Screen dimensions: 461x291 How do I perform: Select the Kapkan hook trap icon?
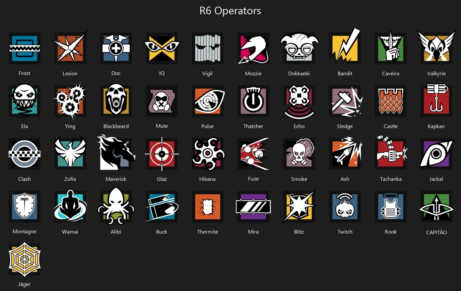click(436, 101)
